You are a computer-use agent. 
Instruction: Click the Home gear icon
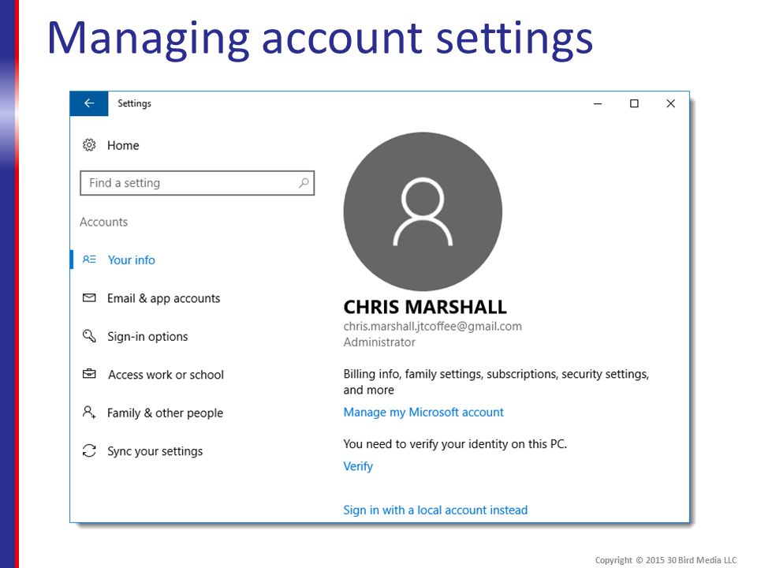tap(89, 145)
